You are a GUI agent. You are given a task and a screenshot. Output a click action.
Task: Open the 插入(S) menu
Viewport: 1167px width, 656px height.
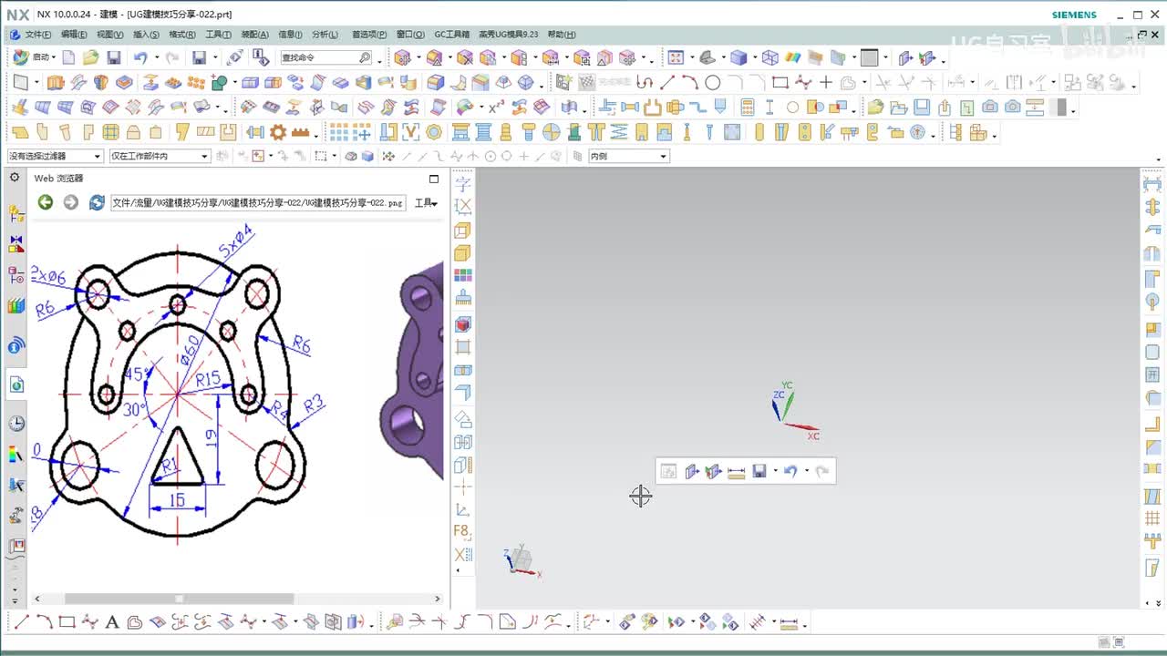point(146,35)
